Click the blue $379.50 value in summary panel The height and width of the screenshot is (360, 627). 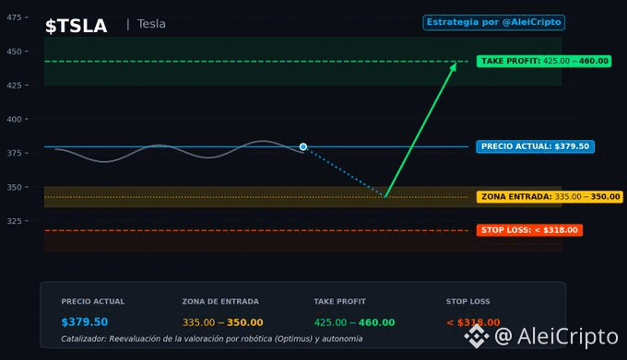pyautogui.click(x=85, y=322)
